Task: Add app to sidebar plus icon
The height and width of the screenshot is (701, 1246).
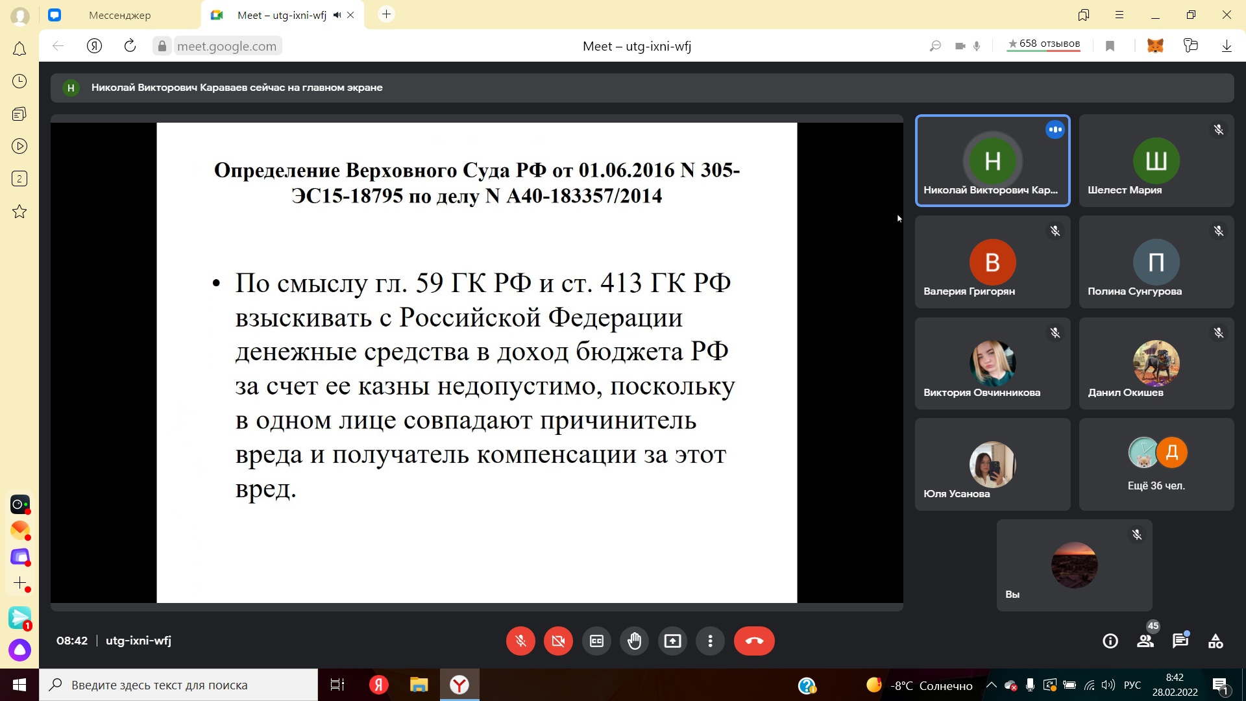Action: (x=19, y=584)
